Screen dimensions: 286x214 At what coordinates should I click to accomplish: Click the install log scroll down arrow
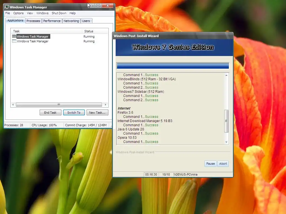(x=226, y=142)
